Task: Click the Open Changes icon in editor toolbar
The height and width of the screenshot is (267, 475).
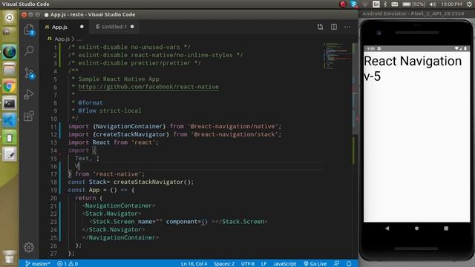Action: tap(320, 27)
